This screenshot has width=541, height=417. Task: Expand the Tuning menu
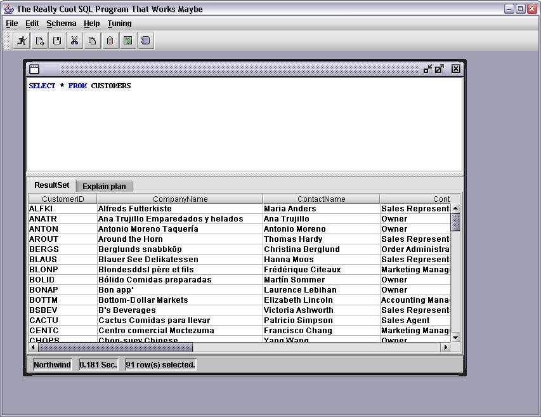pyautogui.click(x=119, y=23)
